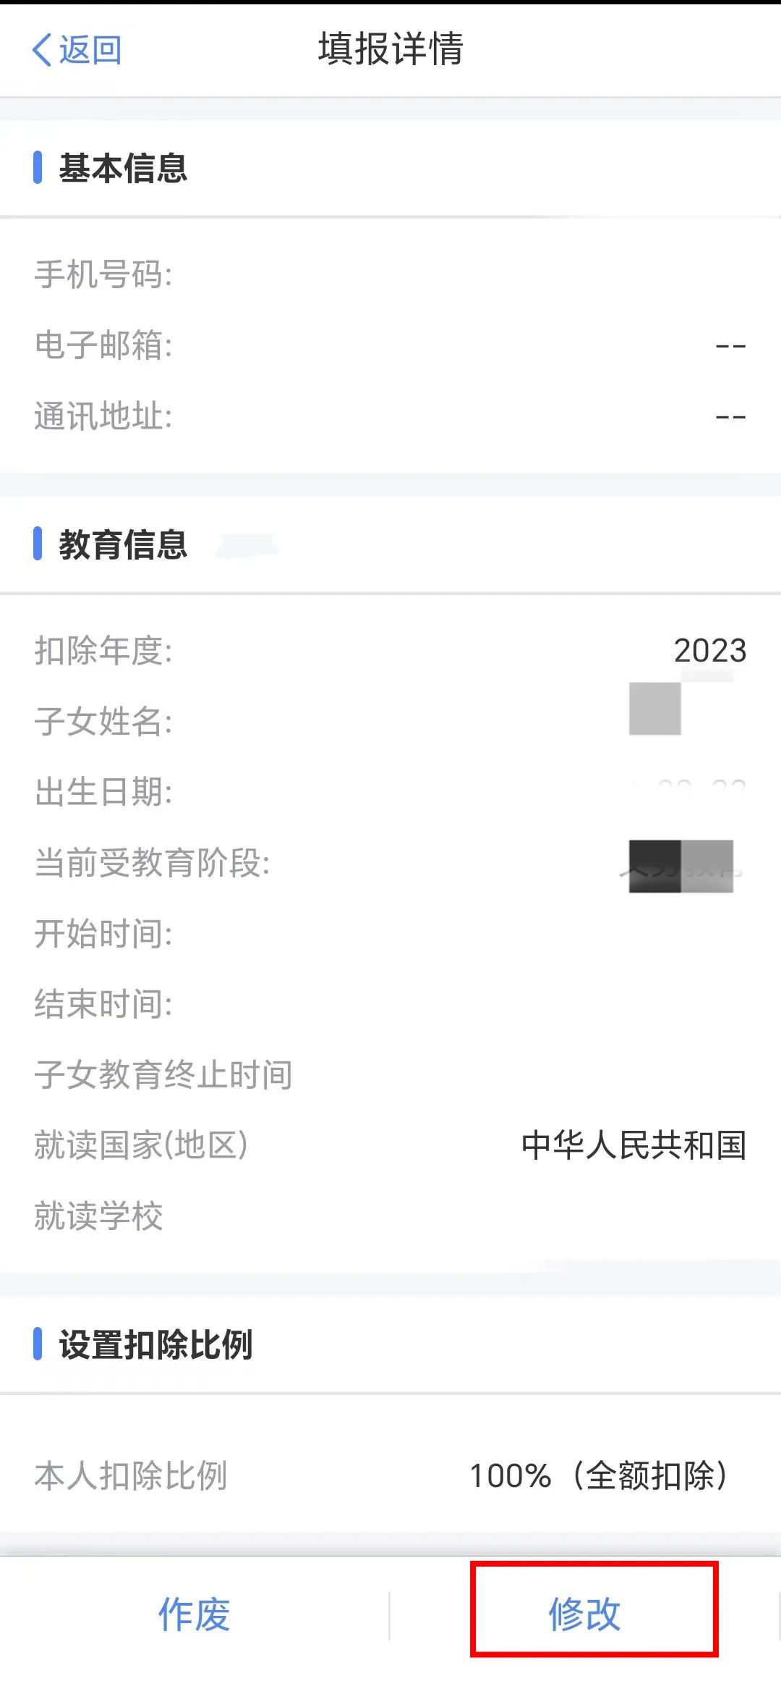Tap the 中华人民共和国 country value
Viewport: 781px width, 1681px height.
[633, 1145]
